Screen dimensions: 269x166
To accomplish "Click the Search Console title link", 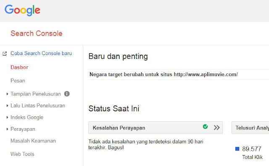I will click(37, 33).
